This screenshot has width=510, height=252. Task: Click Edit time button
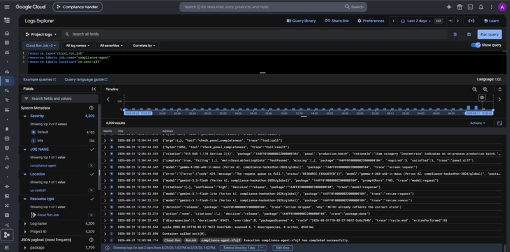coord(283,248)
